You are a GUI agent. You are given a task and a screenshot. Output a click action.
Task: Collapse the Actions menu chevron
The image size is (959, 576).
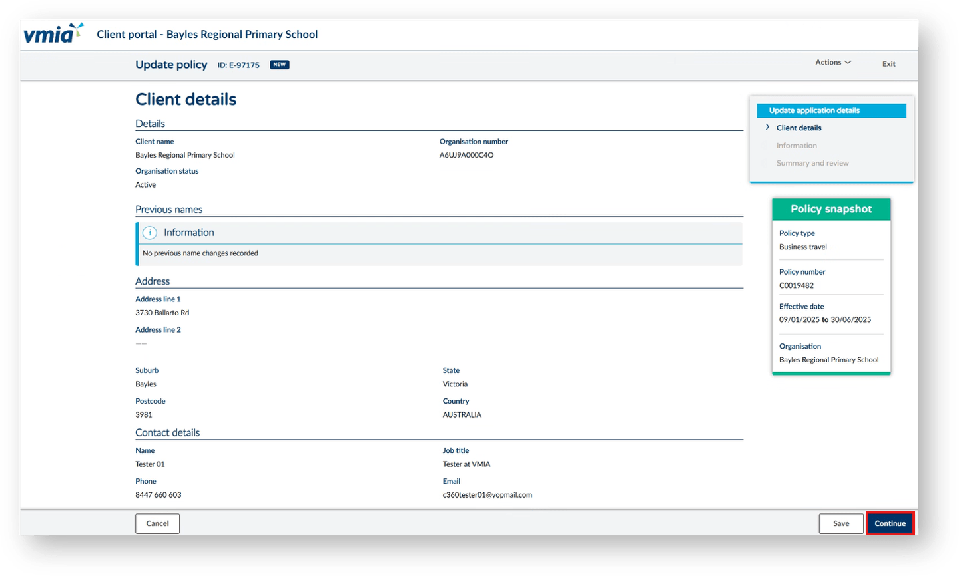tap(848, 61)
